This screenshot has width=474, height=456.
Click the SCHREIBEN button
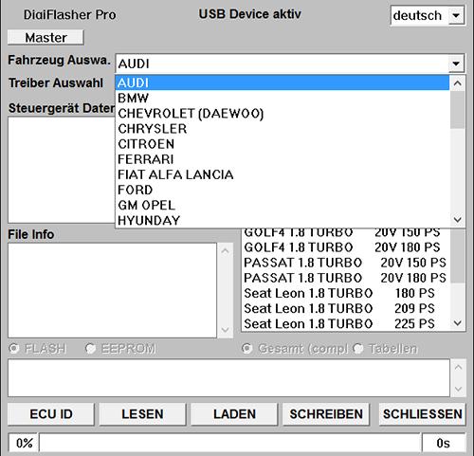326,414
